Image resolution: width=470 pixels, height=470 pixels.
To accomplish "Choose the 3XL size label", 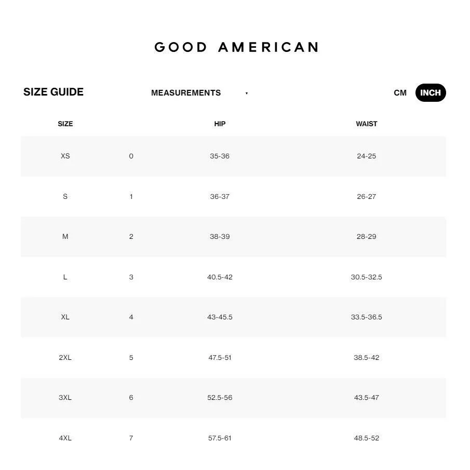I will pyautogui.click(x=65, y=398).
